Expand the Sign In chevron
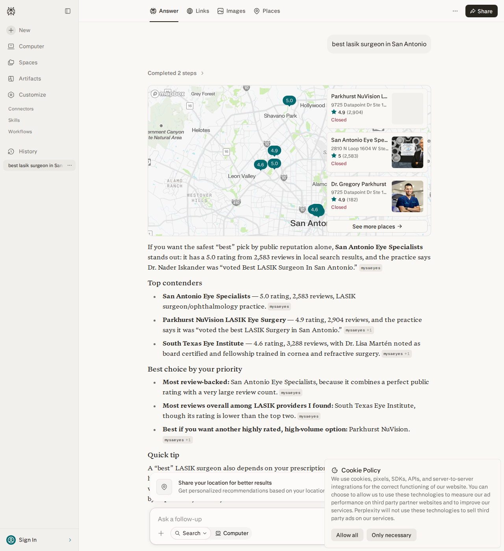This screenshot has height=551, width=504. coord(70,540)
